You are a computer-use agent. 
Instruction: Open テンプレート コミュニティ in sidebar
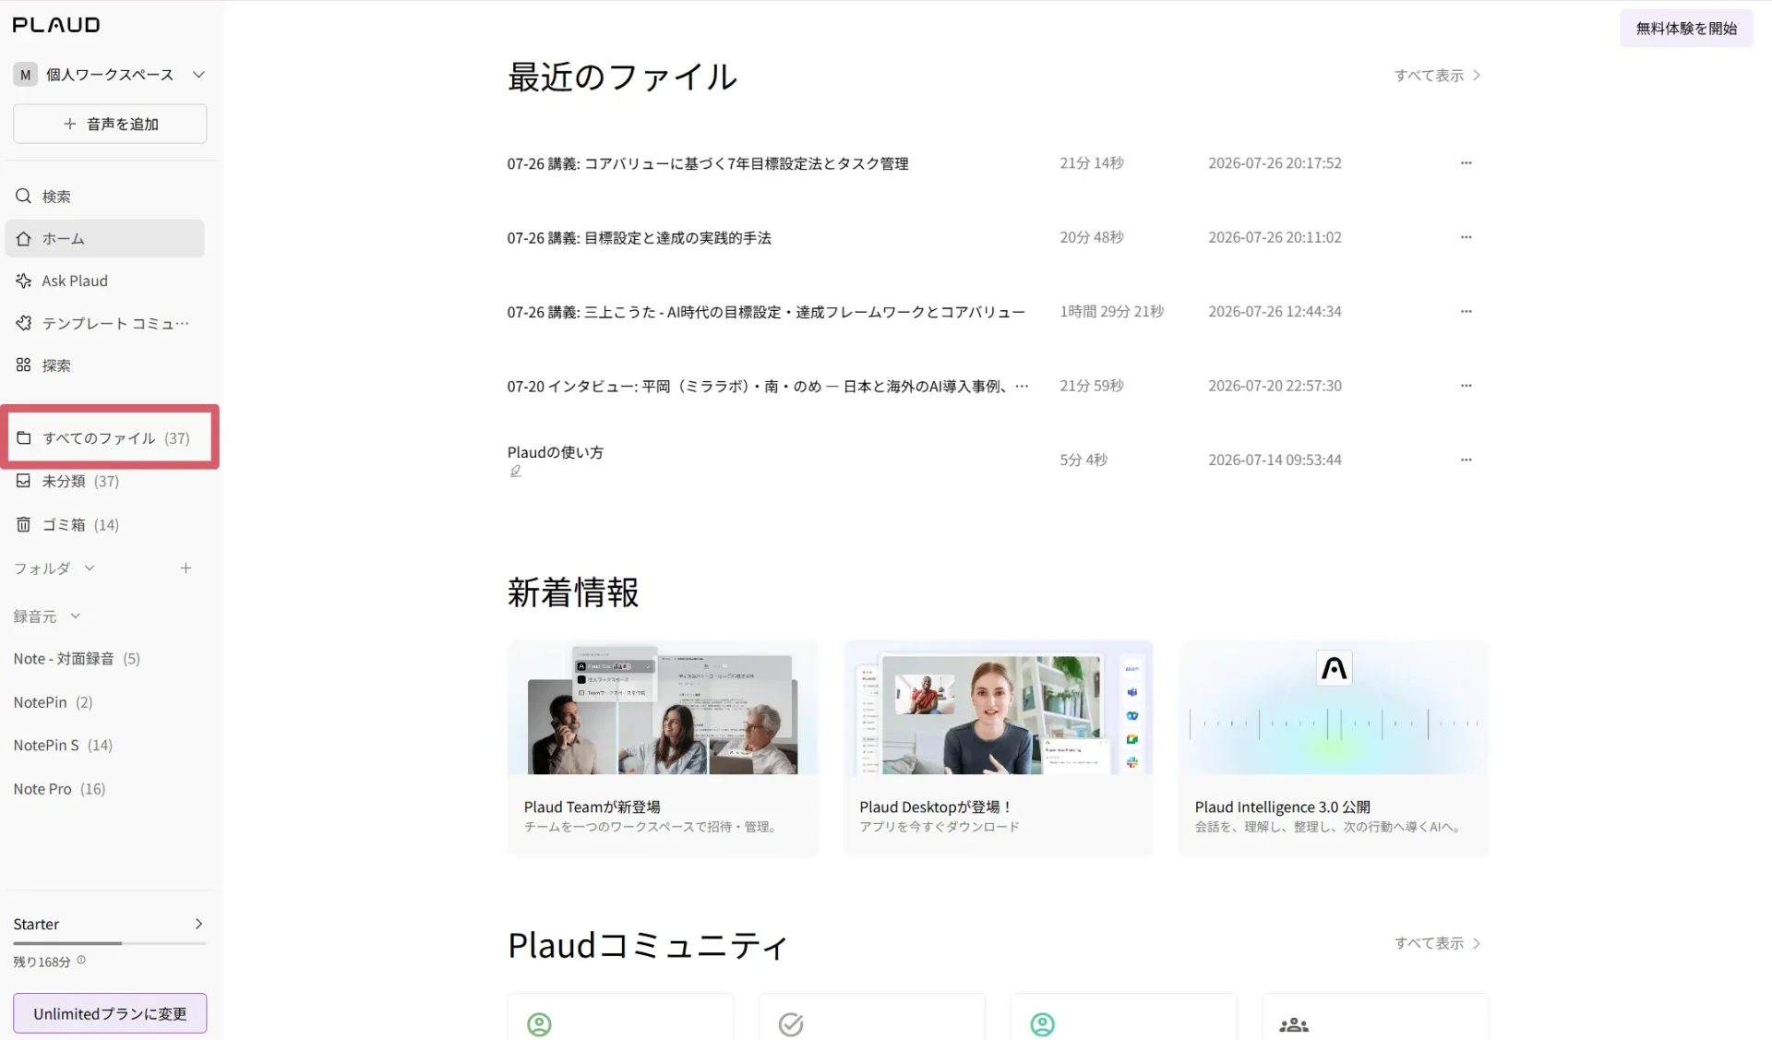coord(104,323)
